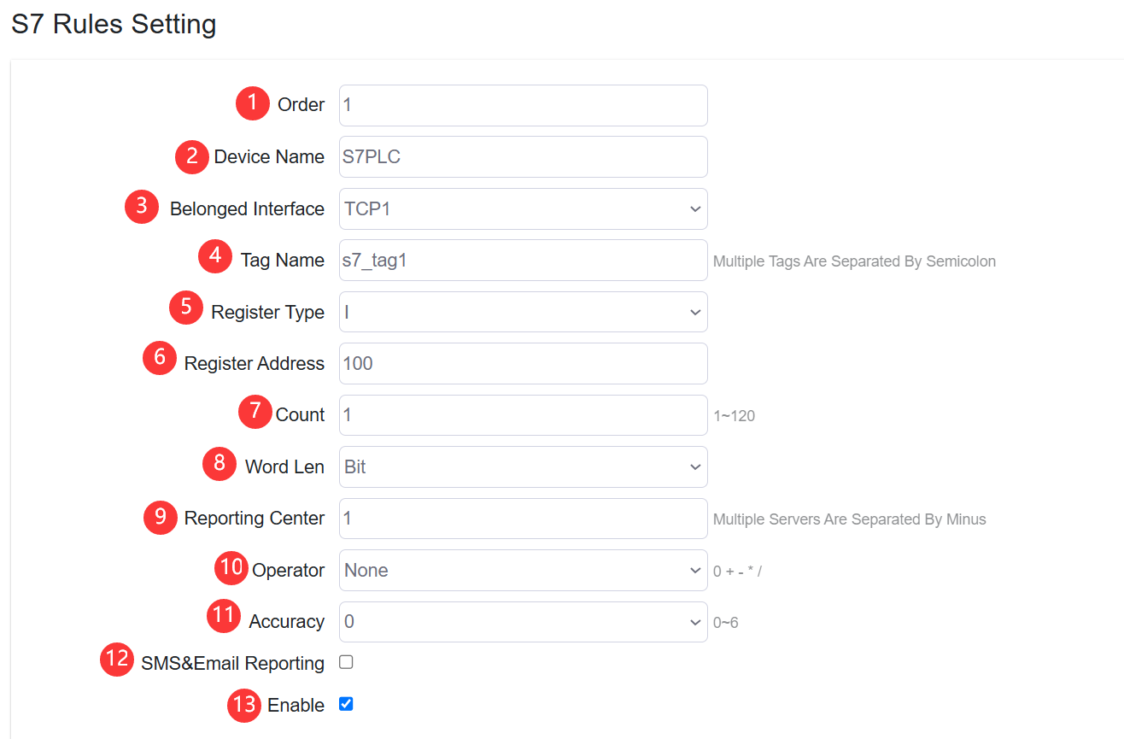The height and width of the screenshot is (739, 1124).
Task: Uncheck the Enable checkbox
Action: [x=345, y=705]
